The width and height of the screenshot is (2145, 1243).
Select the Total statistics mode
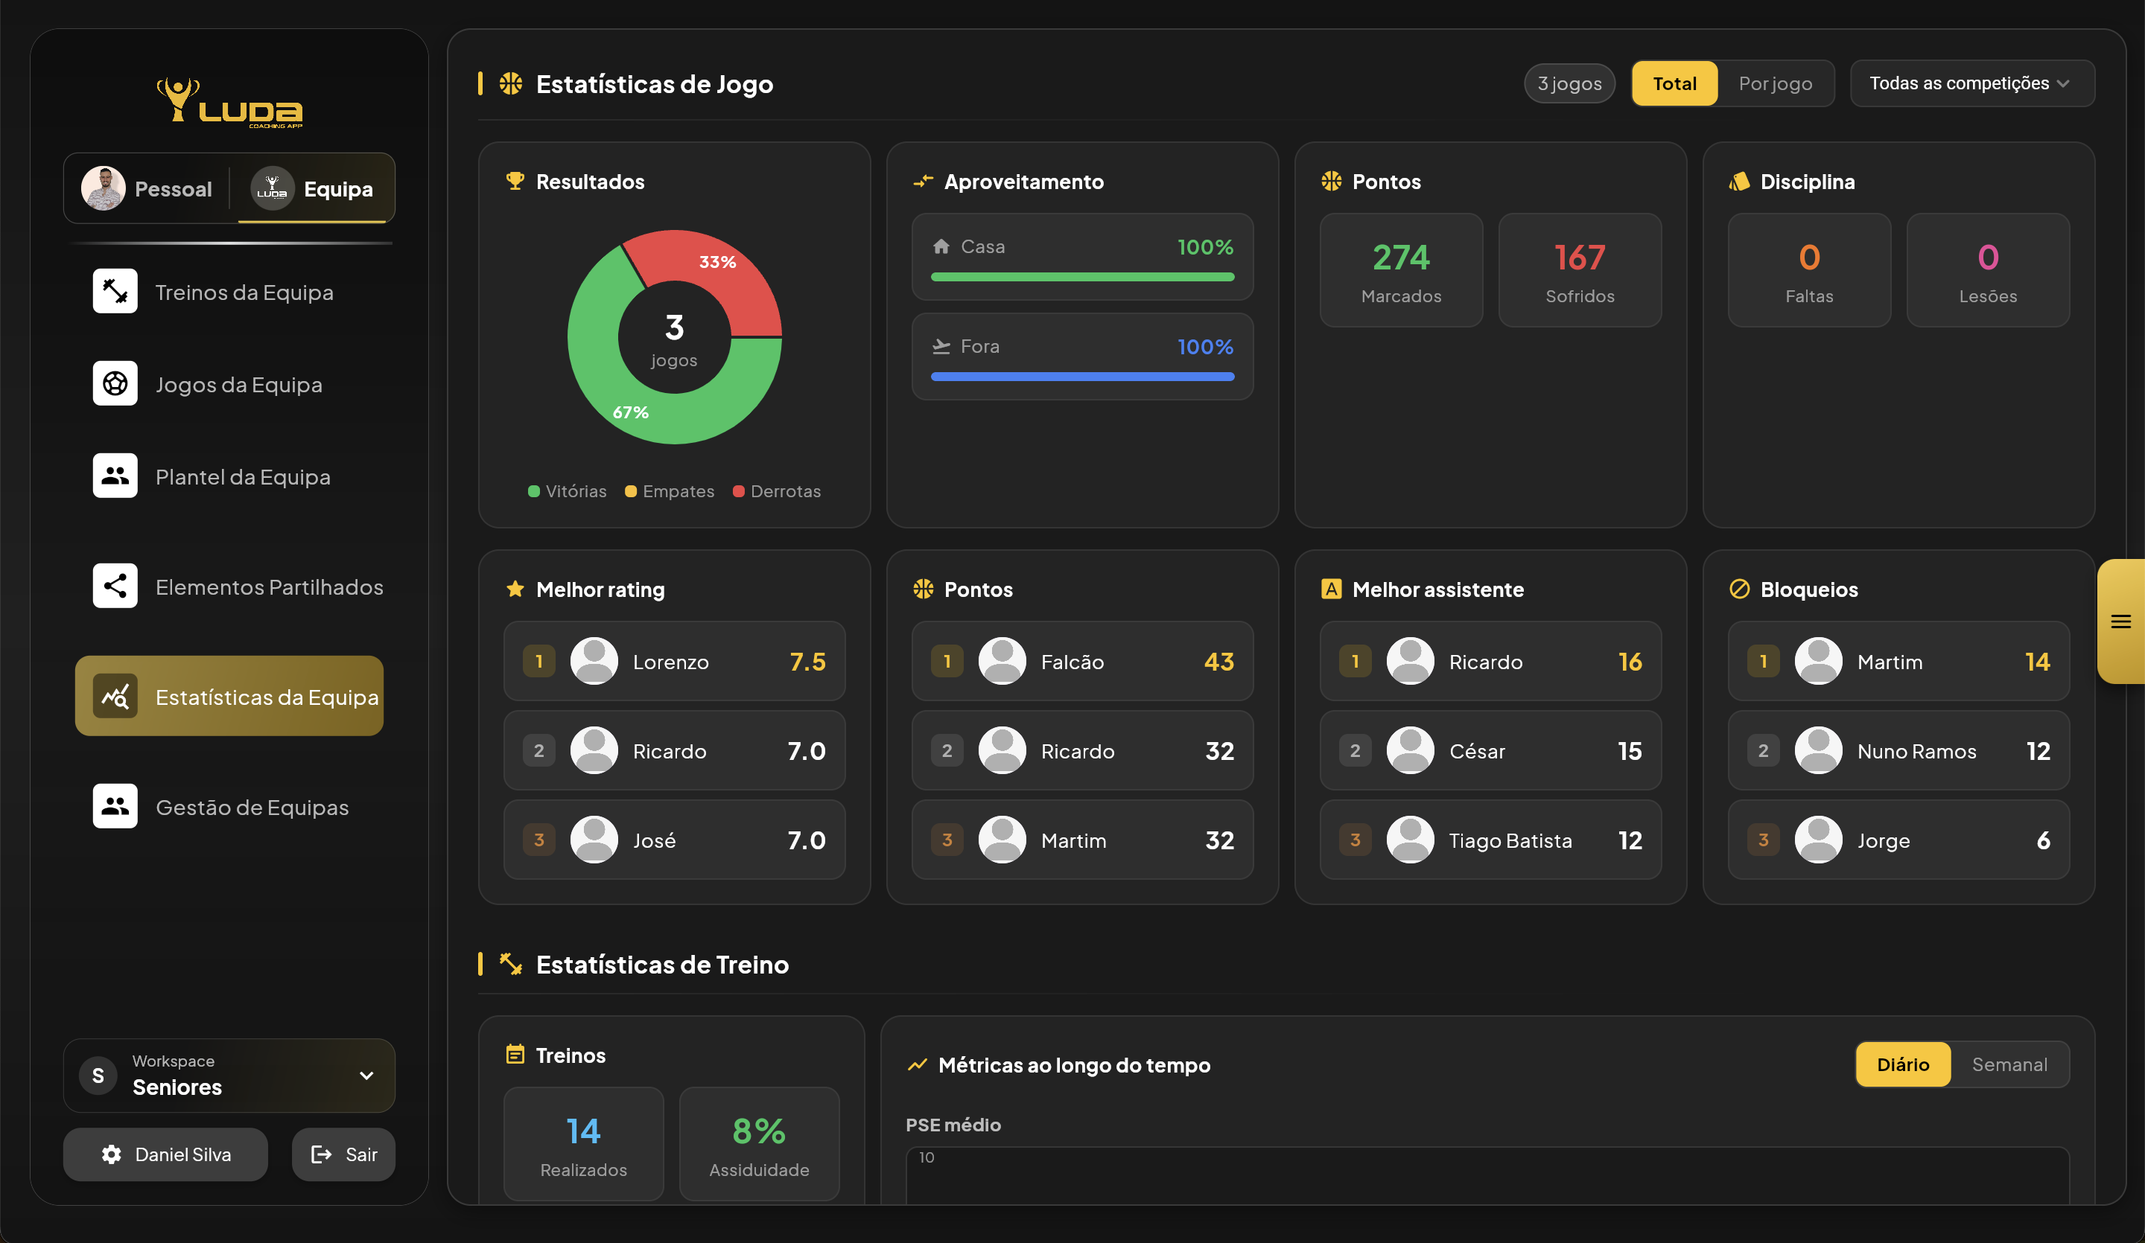tap(1674, 83)
